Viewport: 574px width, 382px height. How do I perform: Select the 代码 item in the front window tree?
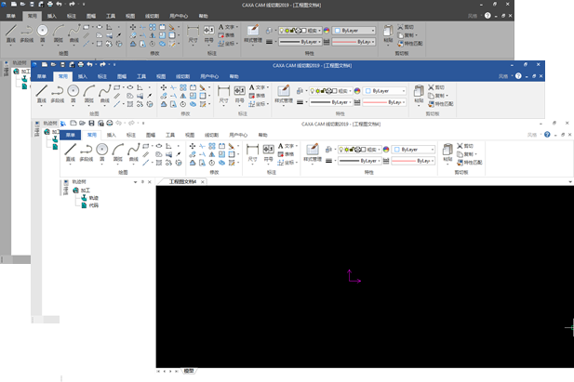click(89, 205)
